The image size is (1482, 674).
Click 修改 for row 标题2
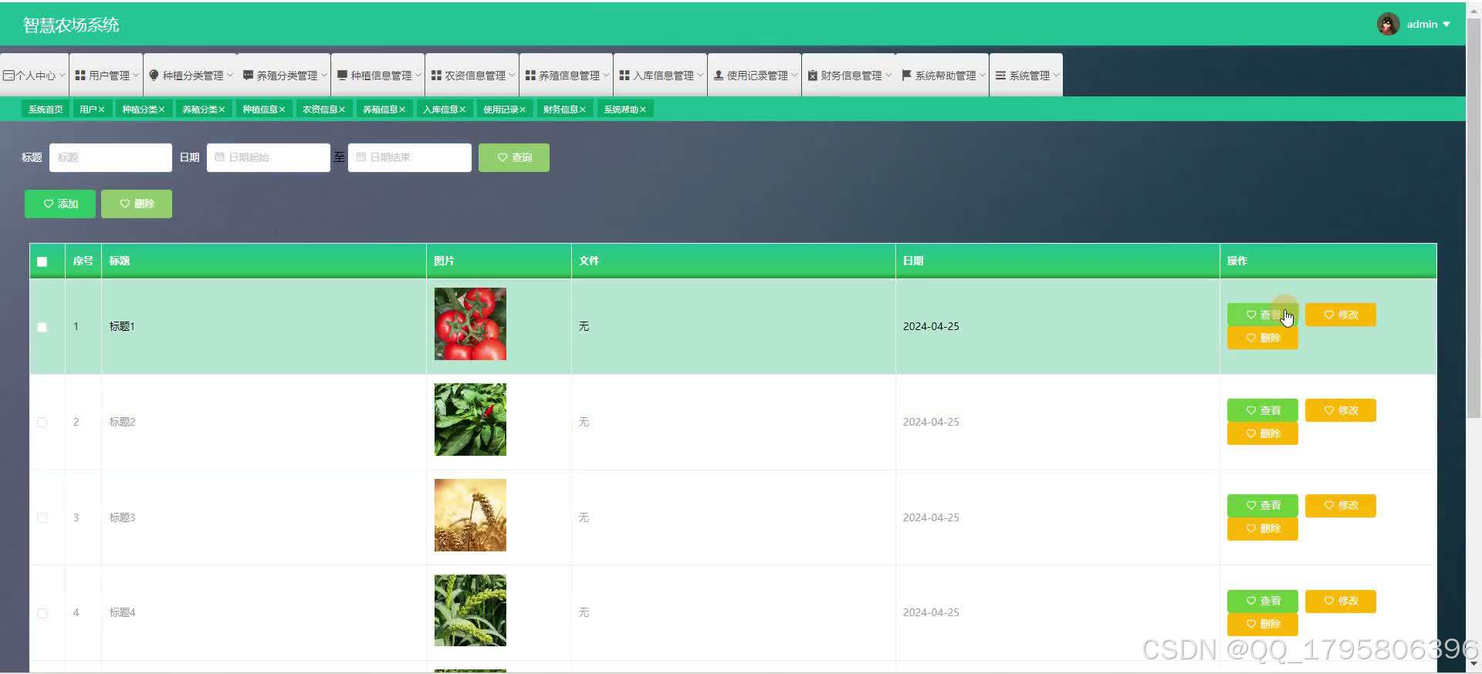1341,410
